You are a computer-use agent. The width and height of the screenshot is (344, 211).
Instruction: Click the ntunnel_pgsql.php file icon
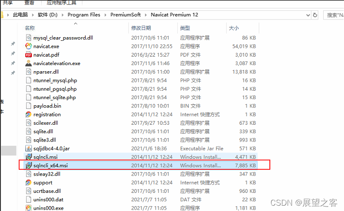tap(28, 89)
